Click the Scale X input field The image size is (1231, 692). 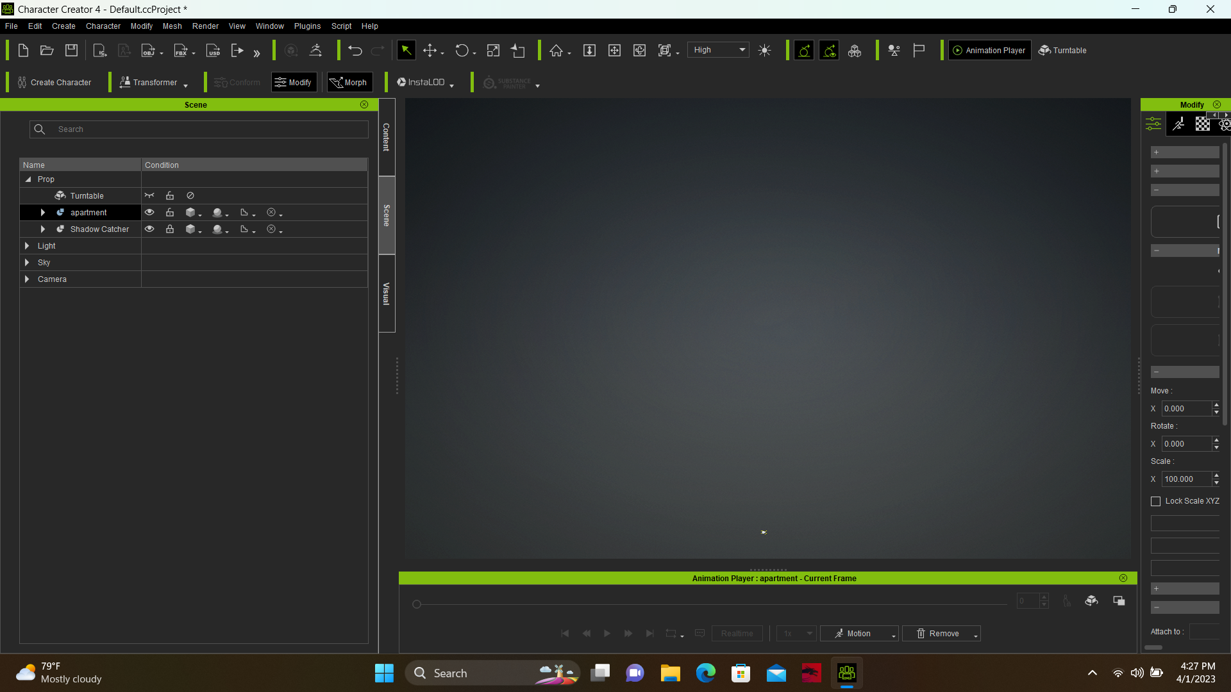1187,479
